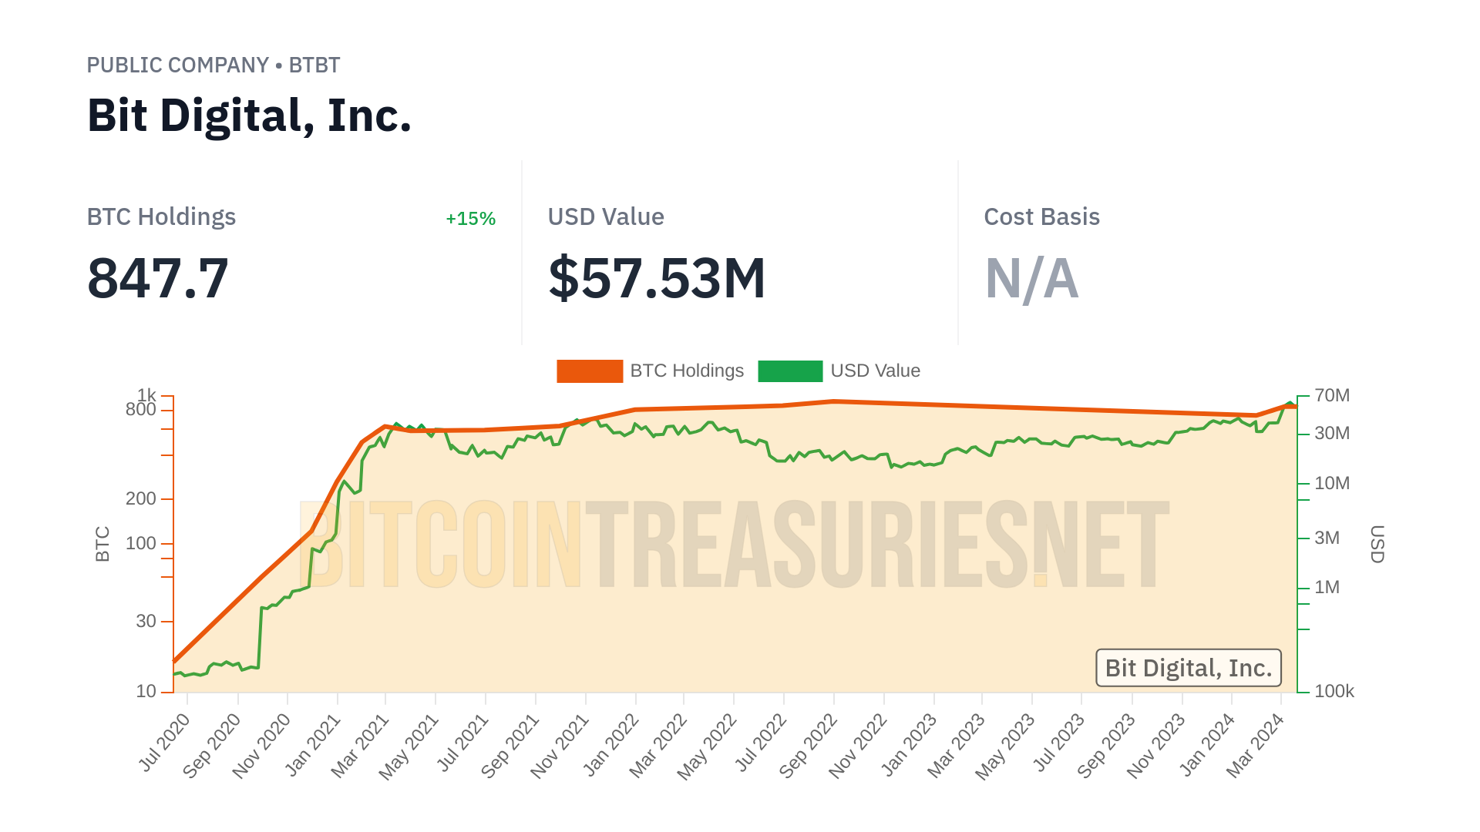Click the 200 tick on BTC axis
The width and height of the screenshot is (1480, 832).
[x=141, y=499]
